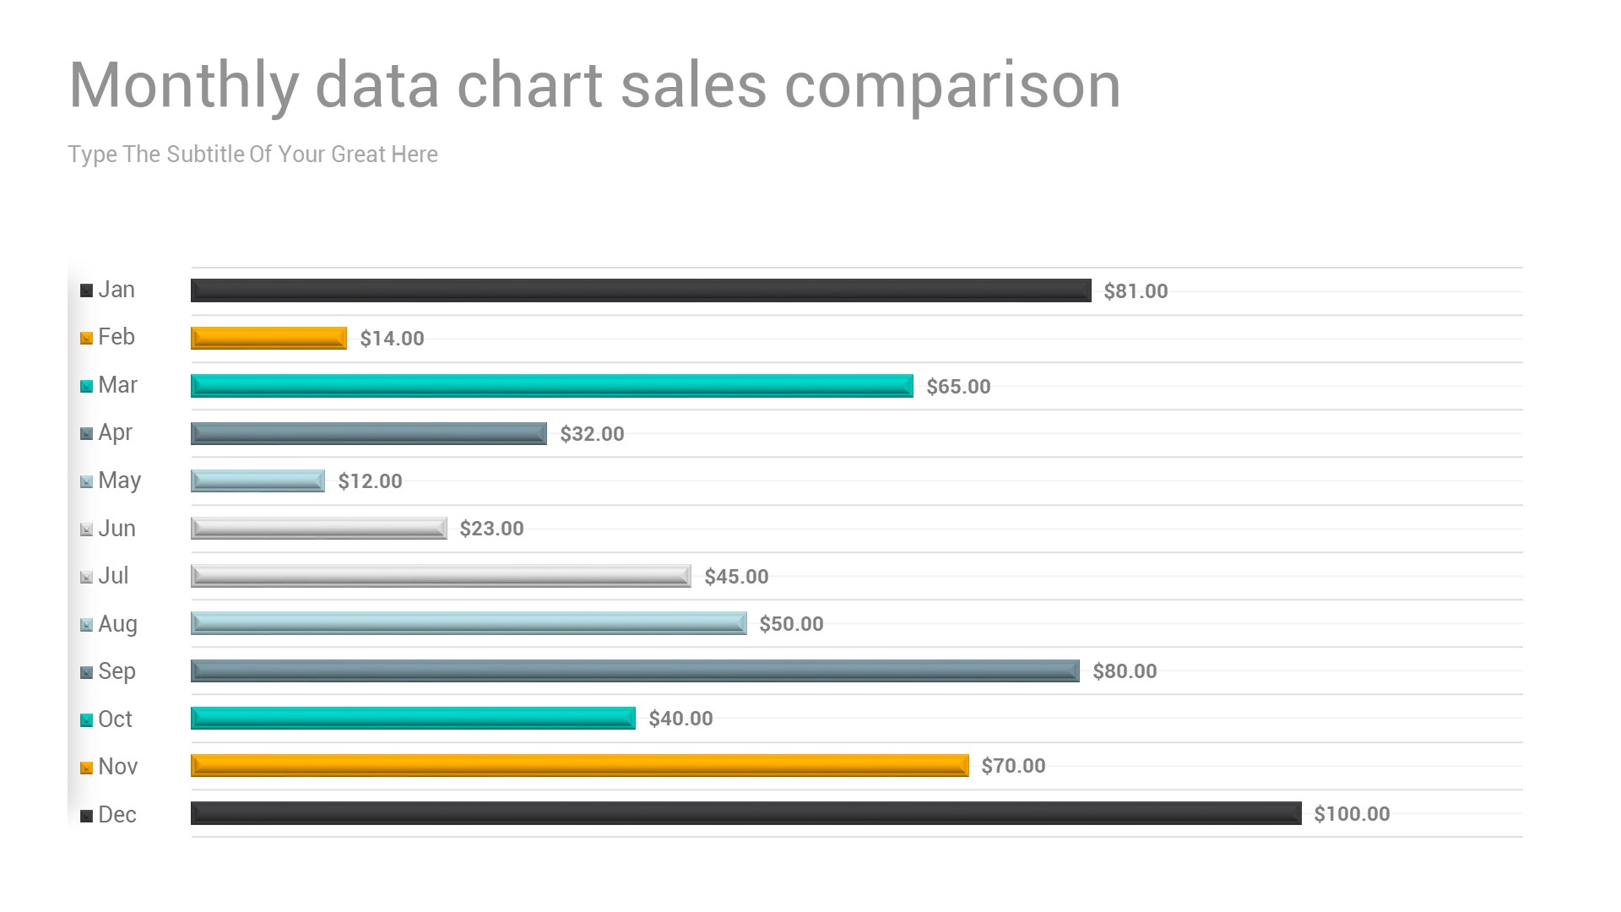Click the slate Apr legend marker

coord(86,433)
